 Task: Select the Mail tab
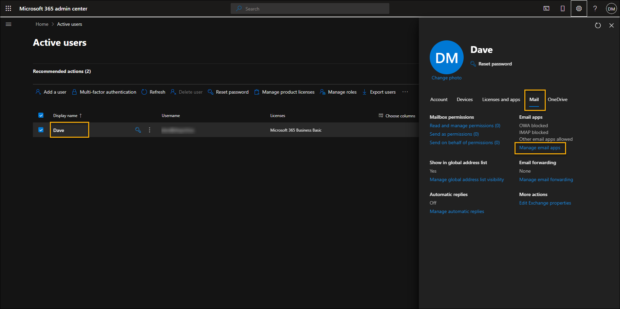534,100
